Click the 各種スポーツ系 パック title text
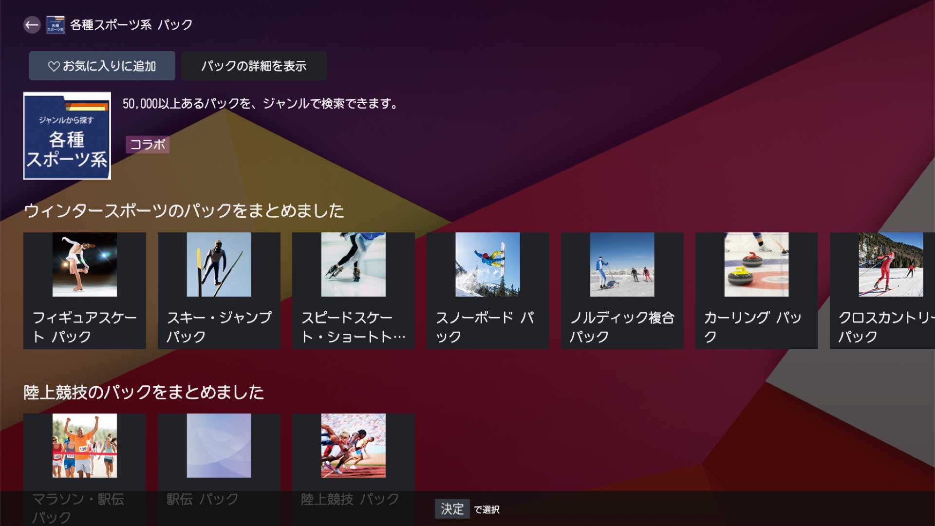Screen dimensions: 935x526 pyautogui.click(x=131, y=25)
